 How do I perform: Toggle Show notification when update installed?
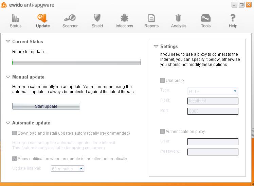pyautogui.click(x=14, y=158)
